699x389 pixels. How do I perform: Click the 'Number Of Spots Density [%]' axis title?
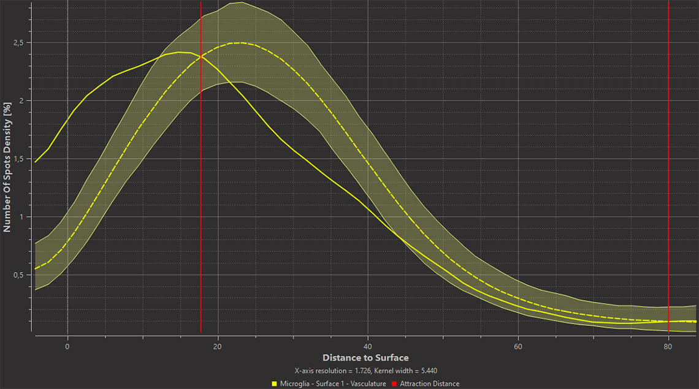[x=7, y=167]
